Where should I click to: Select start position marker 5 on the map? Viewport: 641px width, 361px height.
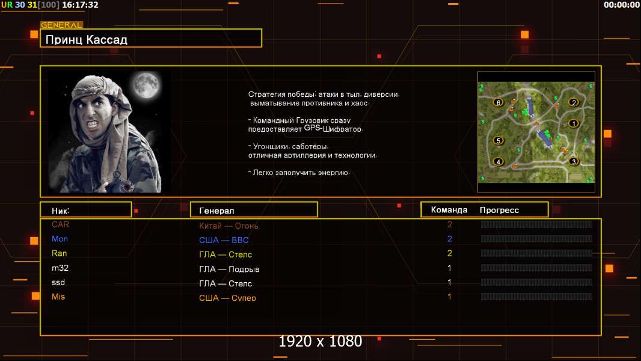pos(498,141)
